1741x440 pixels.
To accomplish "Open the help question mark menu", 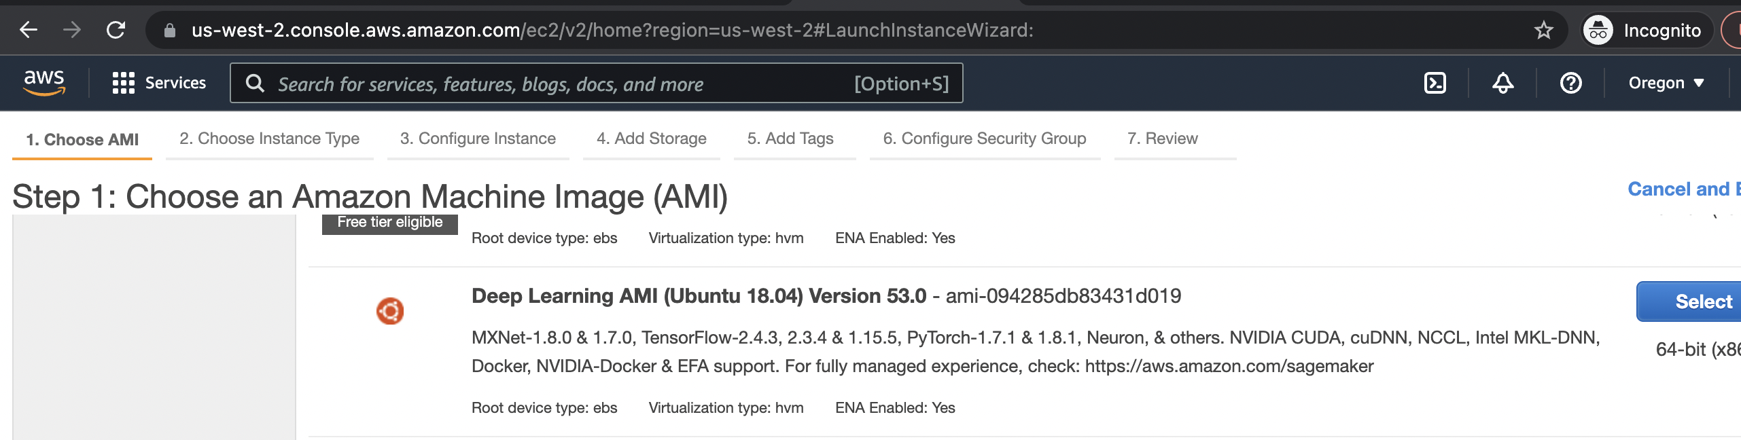I will pos(1570,83).
